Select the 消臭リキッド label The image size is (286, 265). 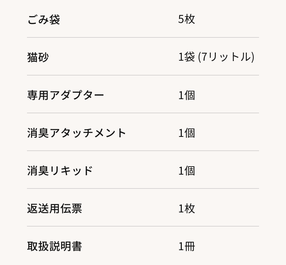click(60, 171)
